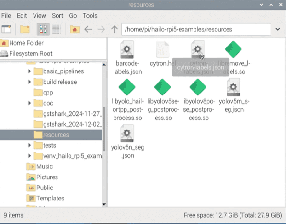Image resolution: width=286 pixels, height=224 pixels.
Task: Open the path history dropdown arrow
Action: click(278, 29)
